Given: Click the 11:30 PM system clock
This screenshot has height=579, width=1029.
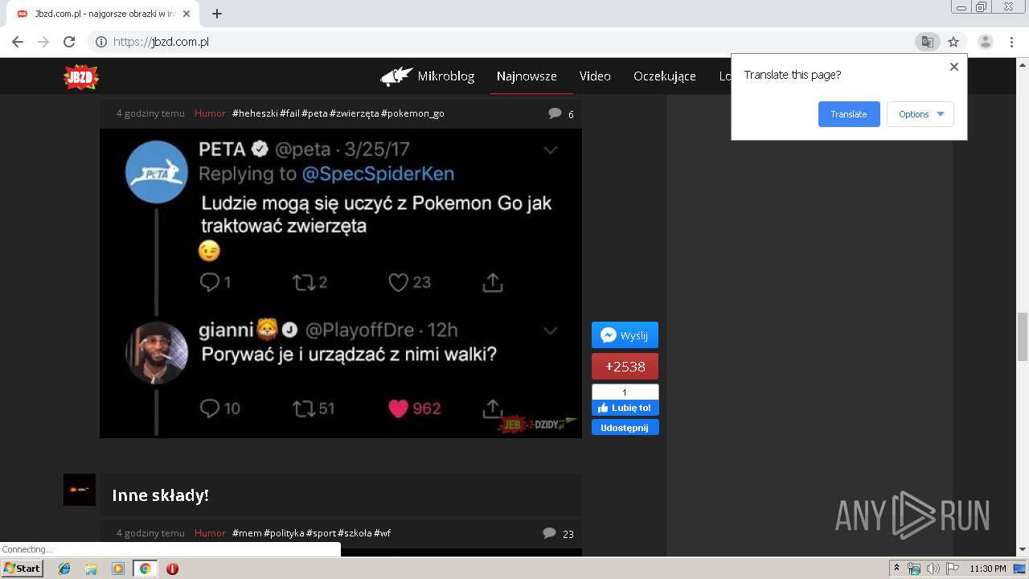Looking at the screenshot, I should click(988, 569).
